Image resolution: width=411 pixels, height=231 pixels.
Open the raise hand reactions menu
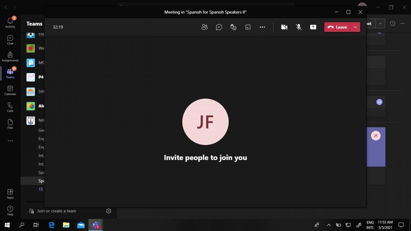233,27
